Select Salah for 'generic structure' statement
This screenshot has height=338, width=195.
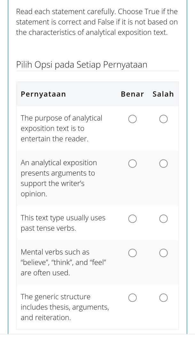coord(163,298)
